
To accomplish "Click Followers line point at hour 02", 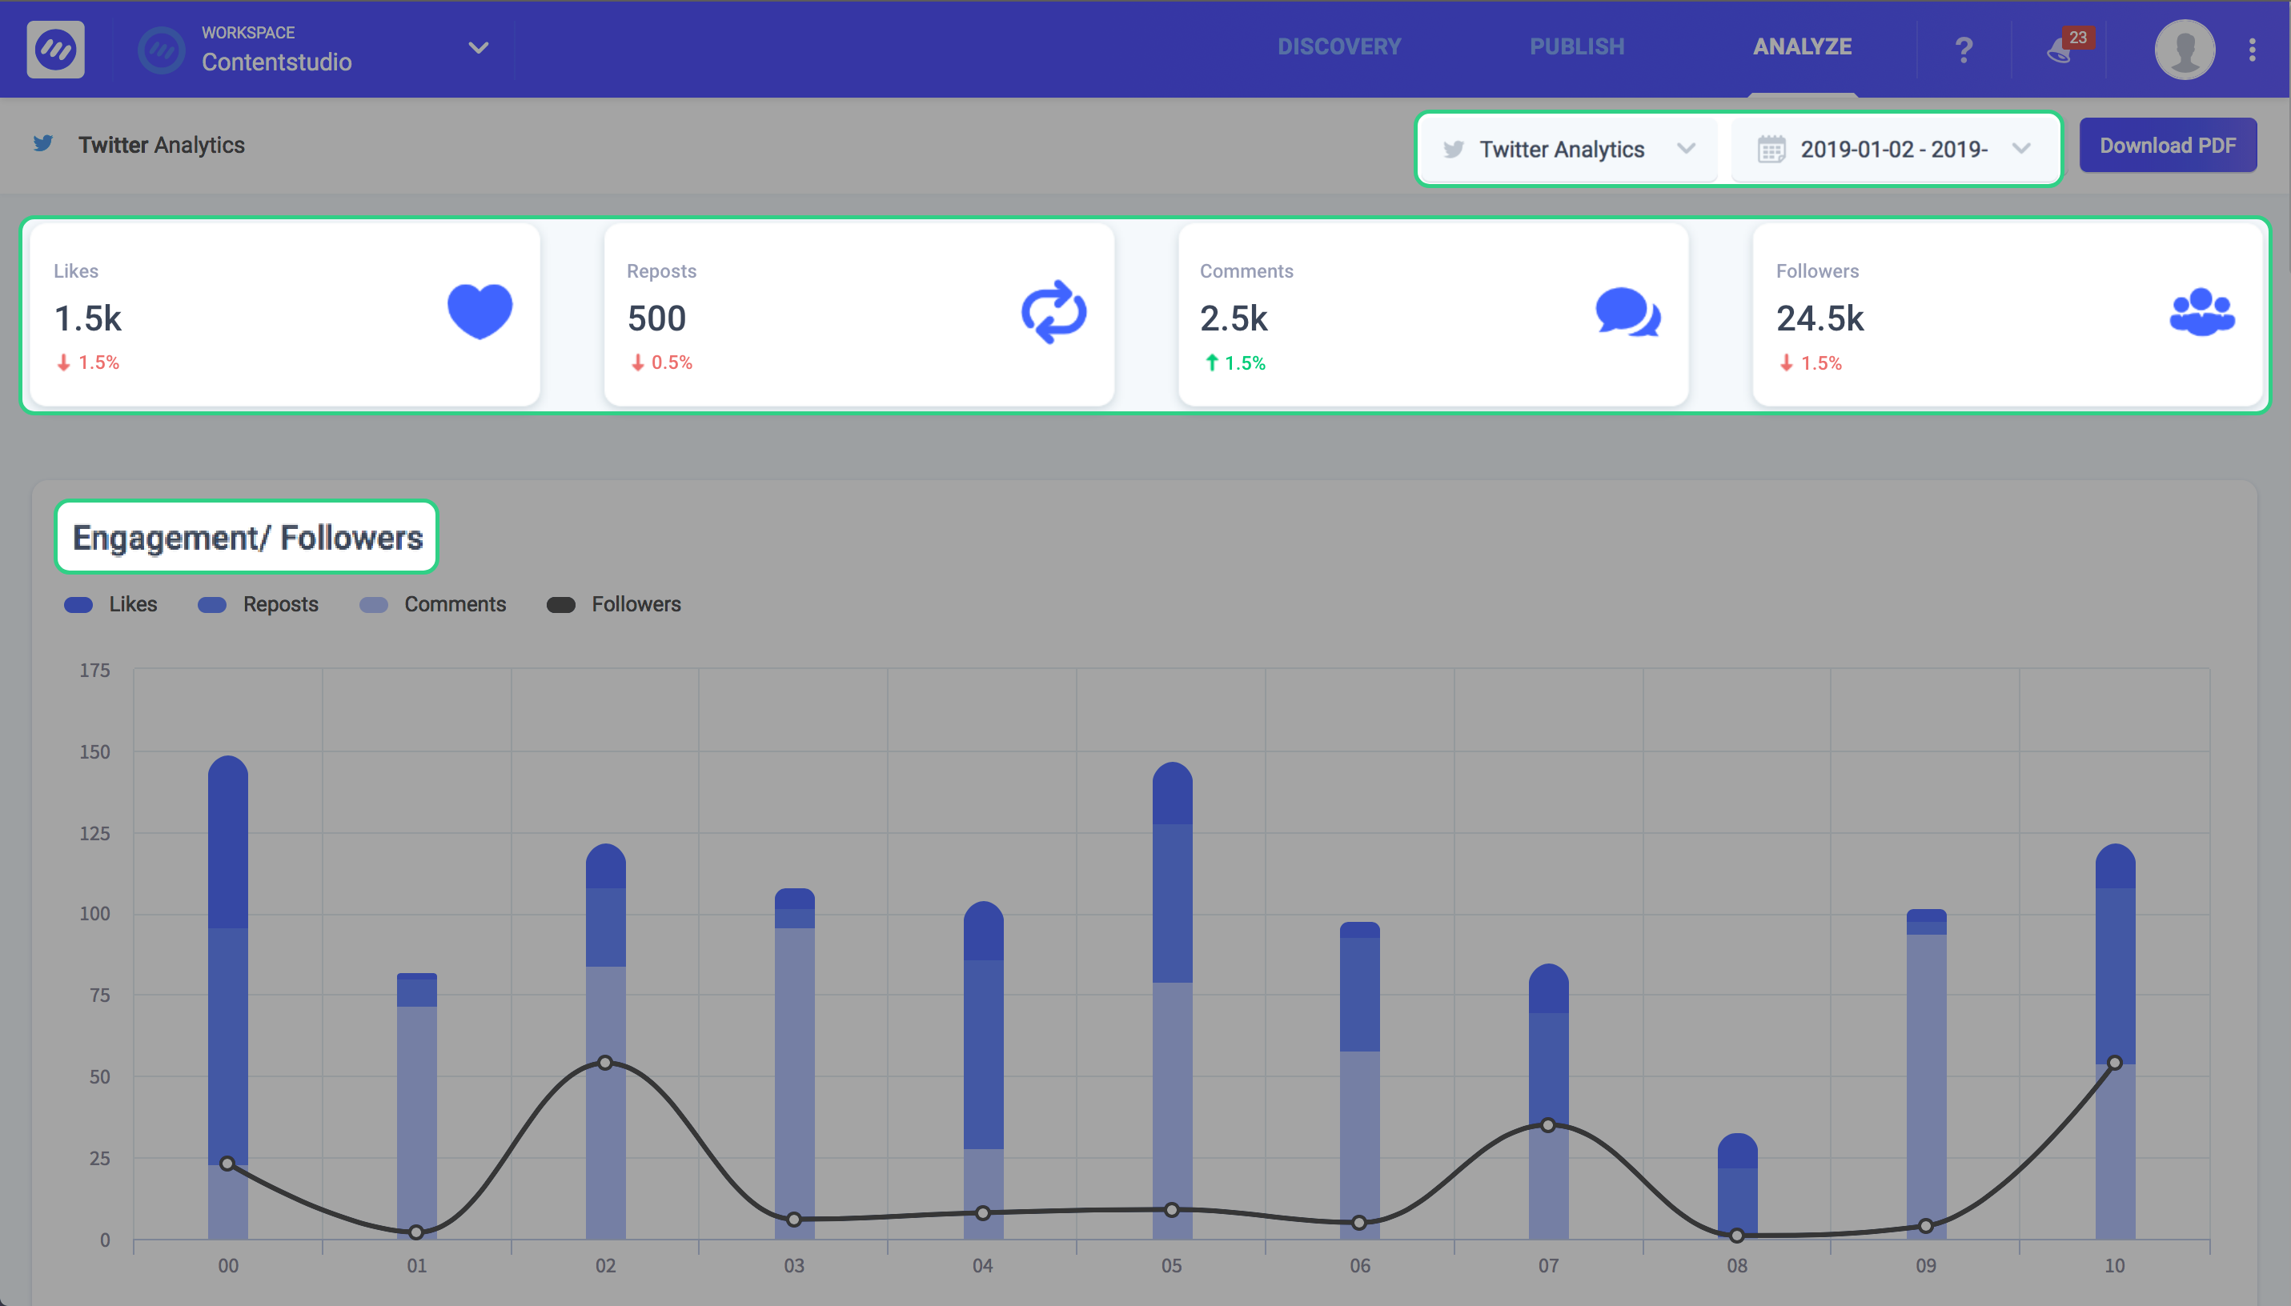I will coord(605,1063).
